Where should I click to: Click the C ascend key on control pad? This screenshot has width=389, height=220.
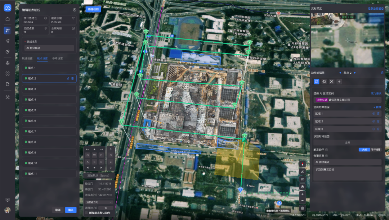click(x=111, y=155)
